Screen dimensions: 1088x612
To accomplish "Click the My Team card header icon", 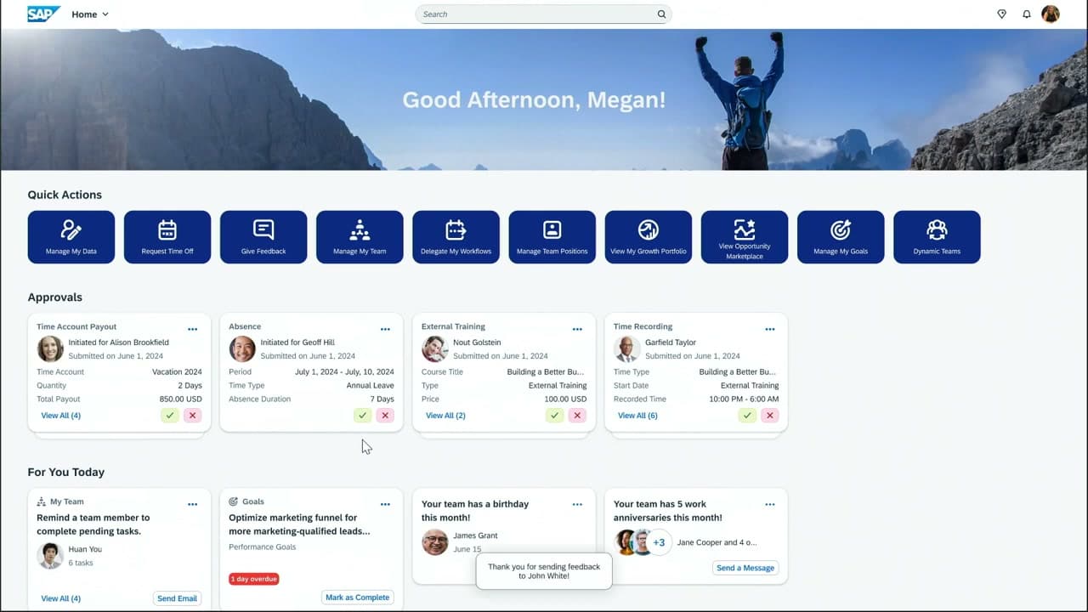I will click(42, 501).
